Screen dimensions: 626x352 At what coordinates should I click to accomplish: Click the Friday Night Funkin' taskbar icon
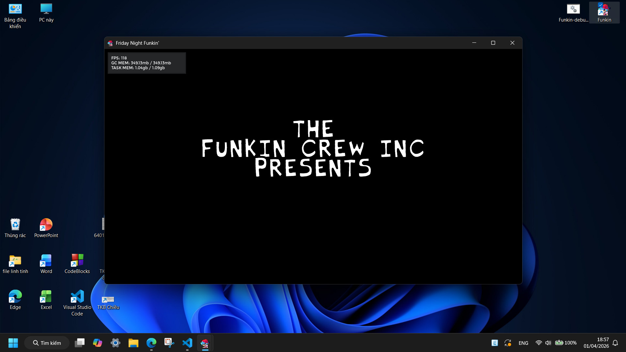coord(205,343)
